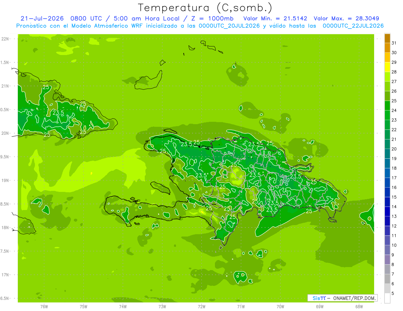Screen dimensions: 403x311
Task: Click color scale label '20'
Action: [394, 149]
